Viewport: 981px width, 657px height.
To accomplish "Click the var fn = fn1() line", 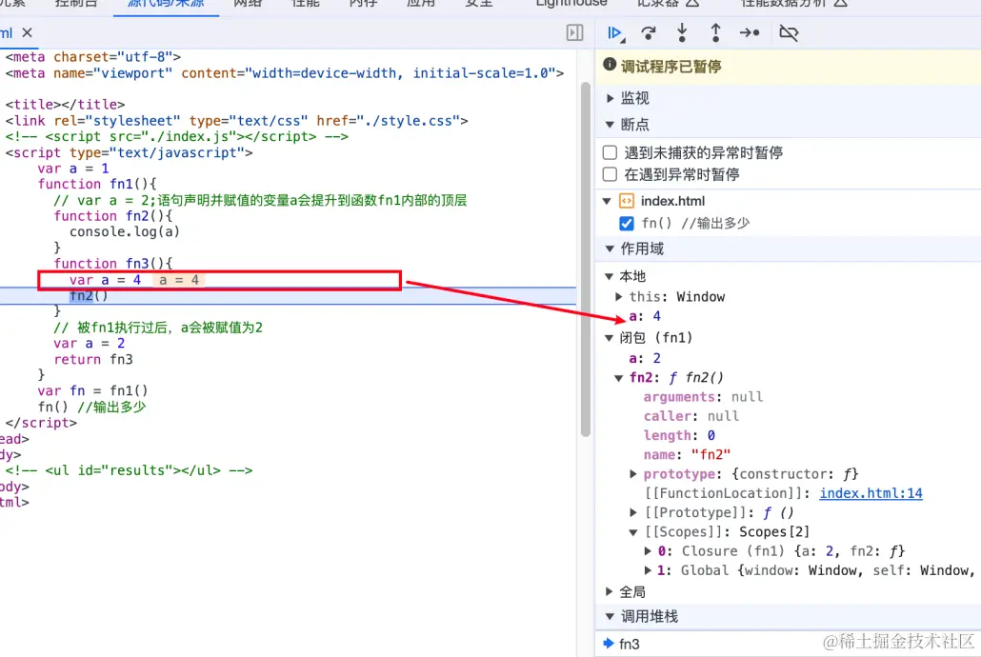I will pos(92,391).
